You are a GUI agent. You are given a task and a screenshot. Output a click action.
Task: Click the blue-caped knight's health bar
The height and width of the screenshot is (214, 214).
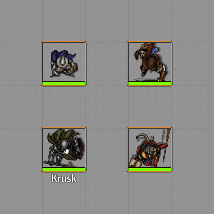tap(64, 83)
